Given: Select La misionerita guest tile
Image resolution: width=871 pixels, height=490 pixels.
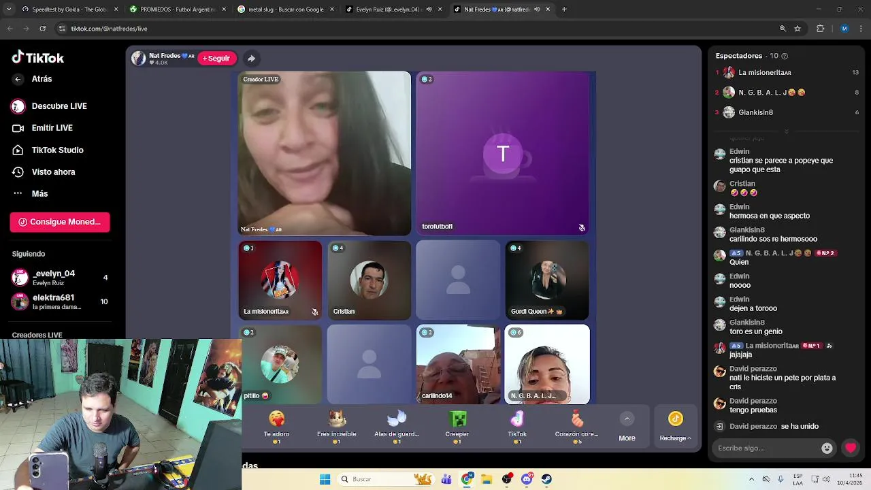Looking at the screenshot, I should click(280, 280).
